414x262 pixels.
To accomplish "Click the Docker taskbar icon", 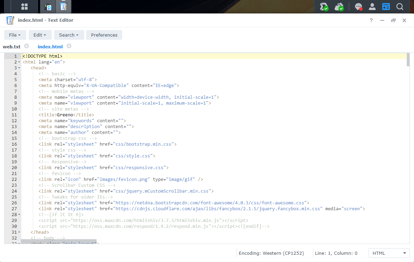I will click(x=48, y=7).
